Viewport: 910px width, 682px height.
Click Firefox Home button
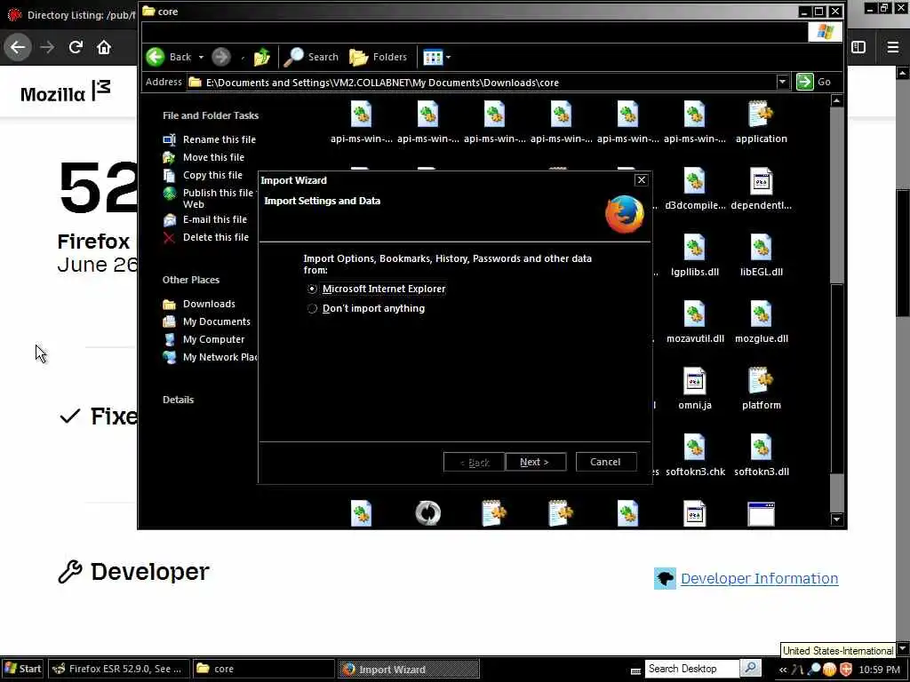(x=104, y=47)
